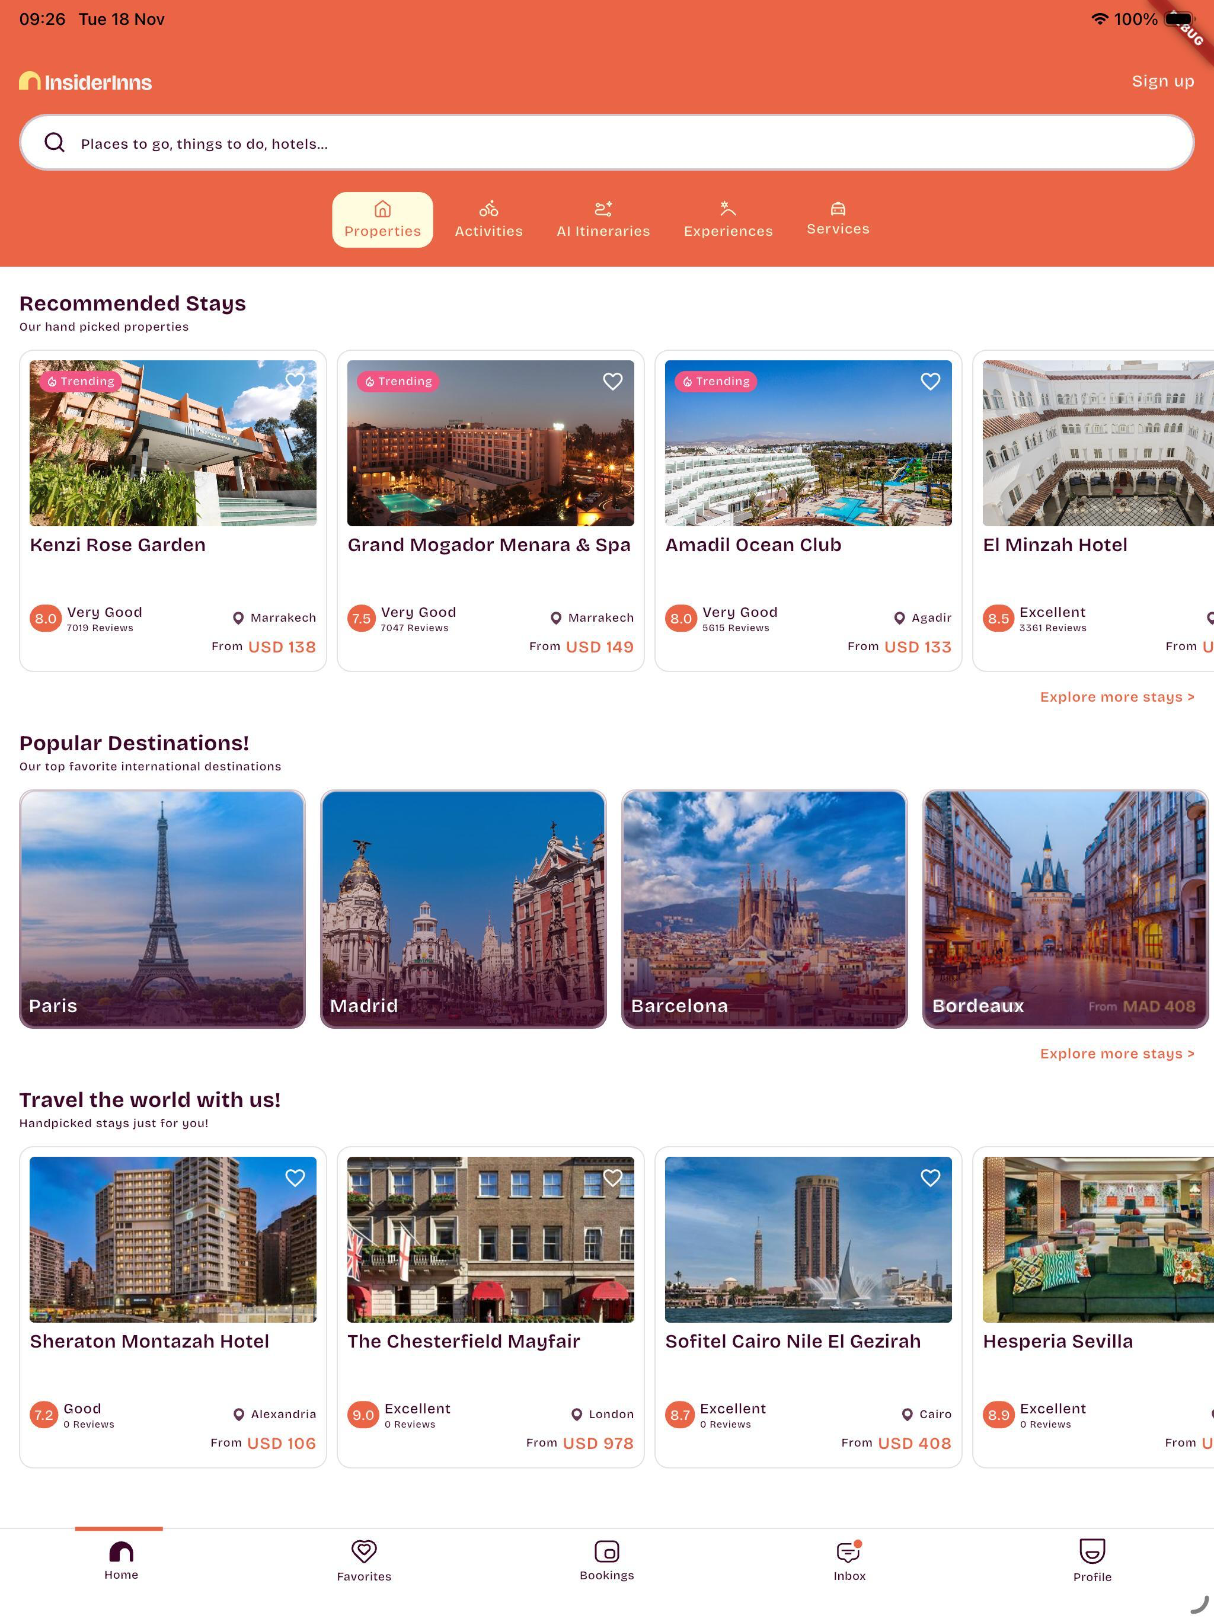Open the Home tab icon
Screen dimensions: 1214x1619
122,1551
